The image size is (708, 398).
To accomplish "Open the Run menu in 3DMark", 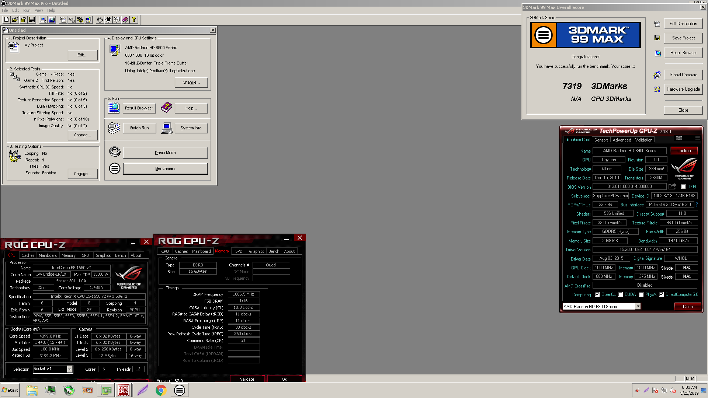I will 27,10.
